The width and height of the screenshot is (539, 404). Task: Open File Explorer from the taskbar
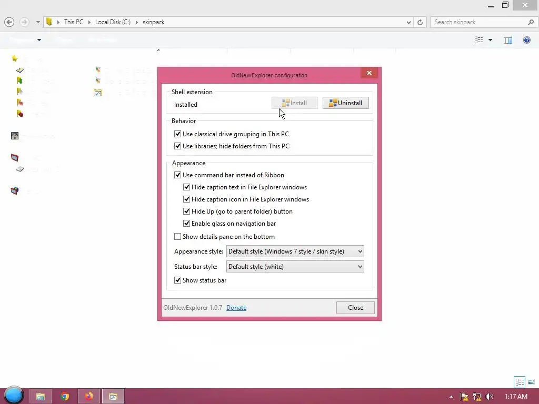(x=41, y=397)
